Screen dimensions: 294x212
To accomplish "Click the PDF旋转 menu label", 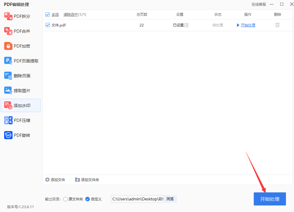I will (22, 135).
